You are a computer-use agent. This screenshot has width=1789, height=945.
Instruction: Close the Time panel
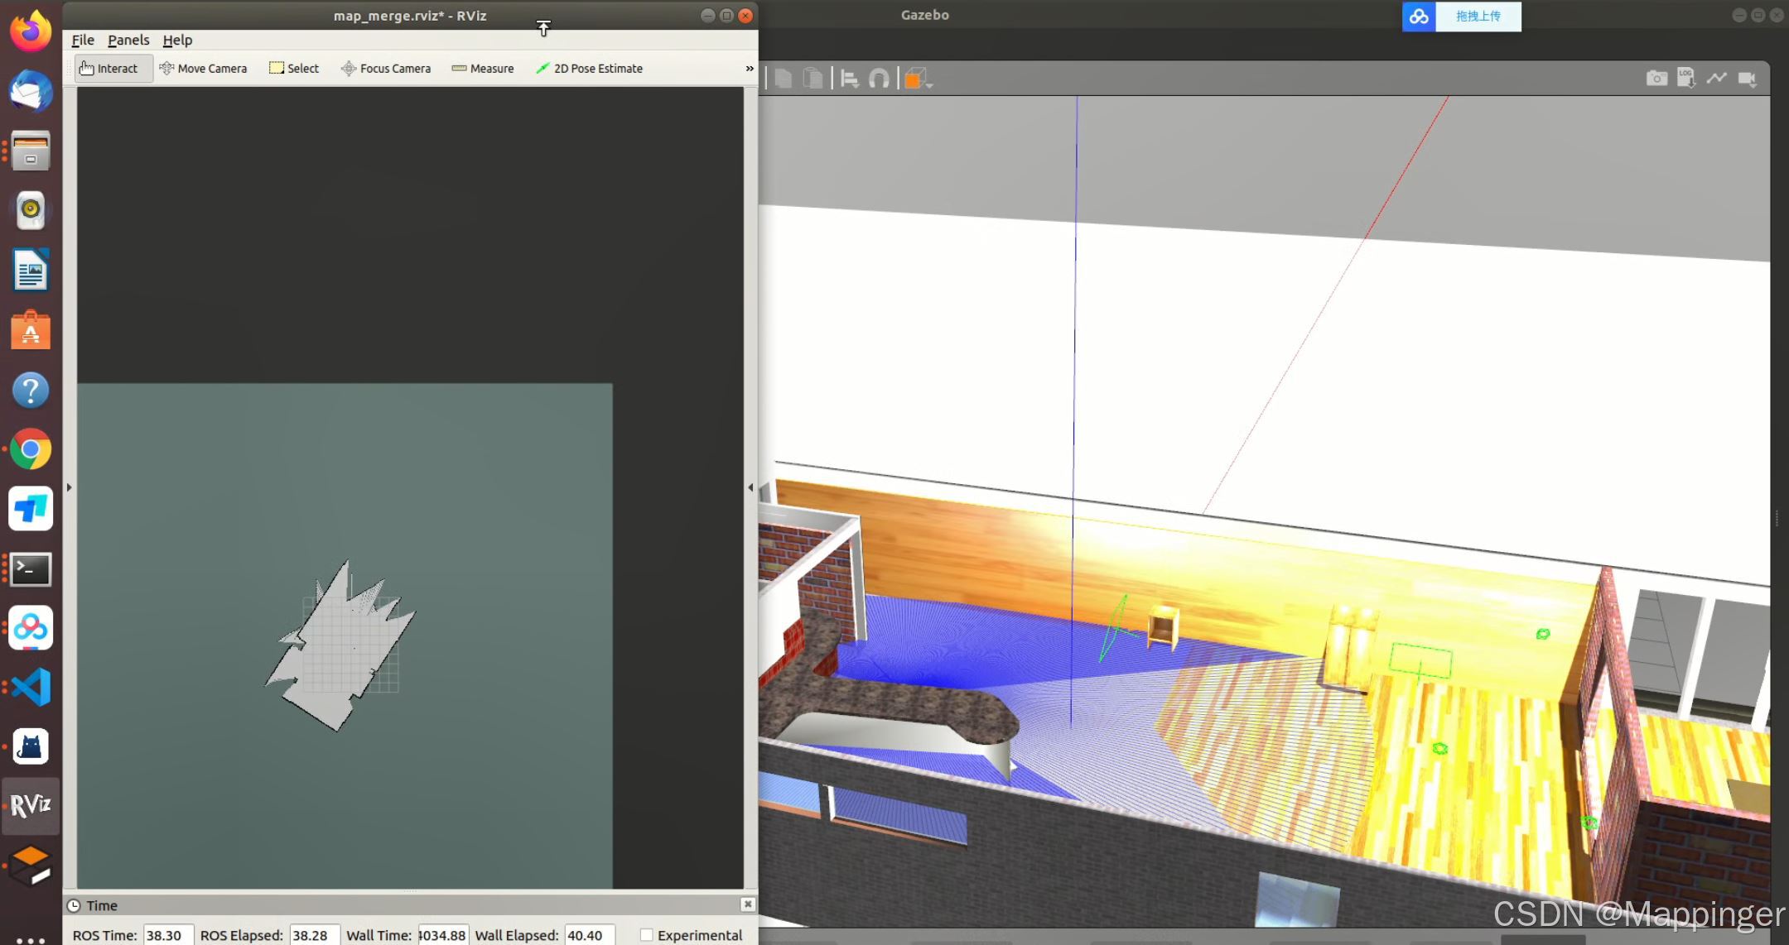tap(747, 904)
